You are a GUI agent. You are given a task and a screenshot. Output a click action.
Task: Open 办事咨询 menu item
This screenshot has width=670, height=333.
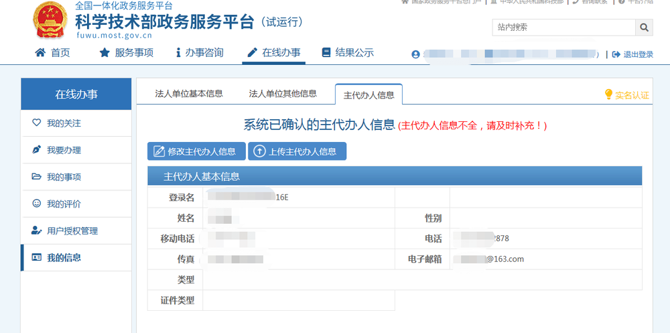coord(199,53)
